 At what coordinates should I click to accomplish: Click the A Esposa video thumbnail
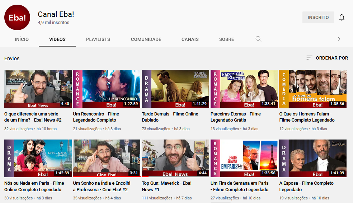pyautogui.click(x=313, y=158)
